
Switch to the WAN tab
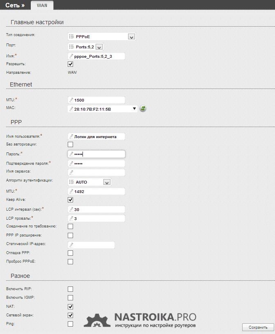point(42,5)
